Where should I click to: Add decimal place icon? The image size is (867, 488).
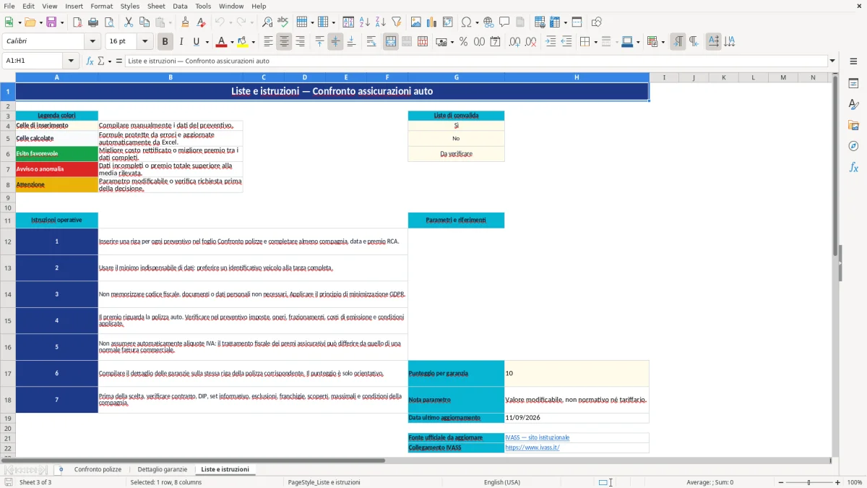(x=515, y=42)
